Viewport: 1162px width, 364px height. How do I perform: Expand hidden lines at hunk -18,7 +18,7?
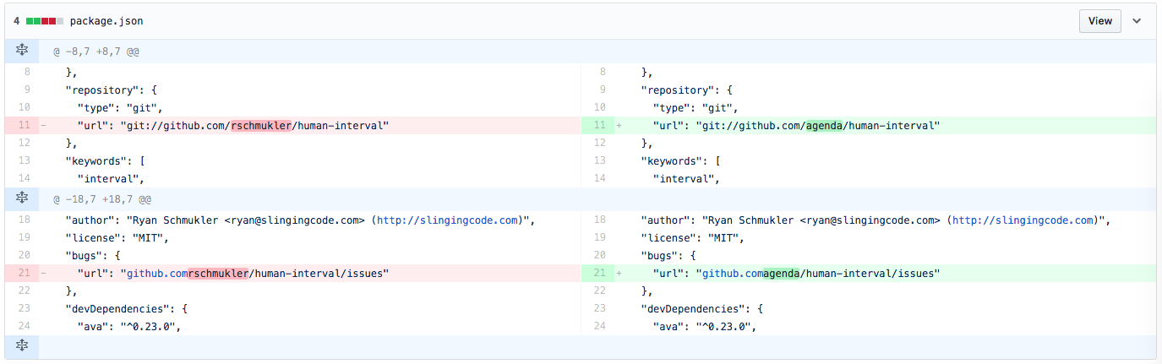(x=22, y=198)
